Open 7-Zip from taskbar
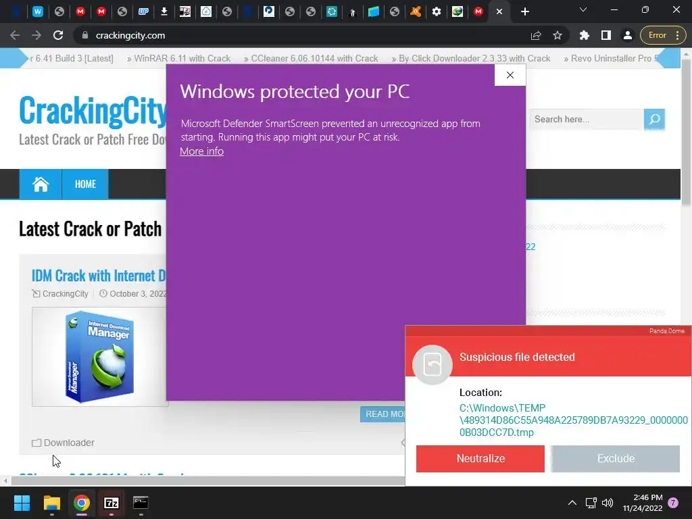The image size is (692, 519). [x=112, y=503]
